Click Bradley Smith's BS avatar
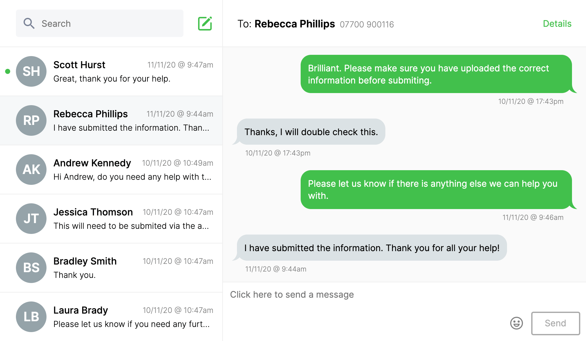The height and width of the screenshot is (341, 586). coord(31,268)
